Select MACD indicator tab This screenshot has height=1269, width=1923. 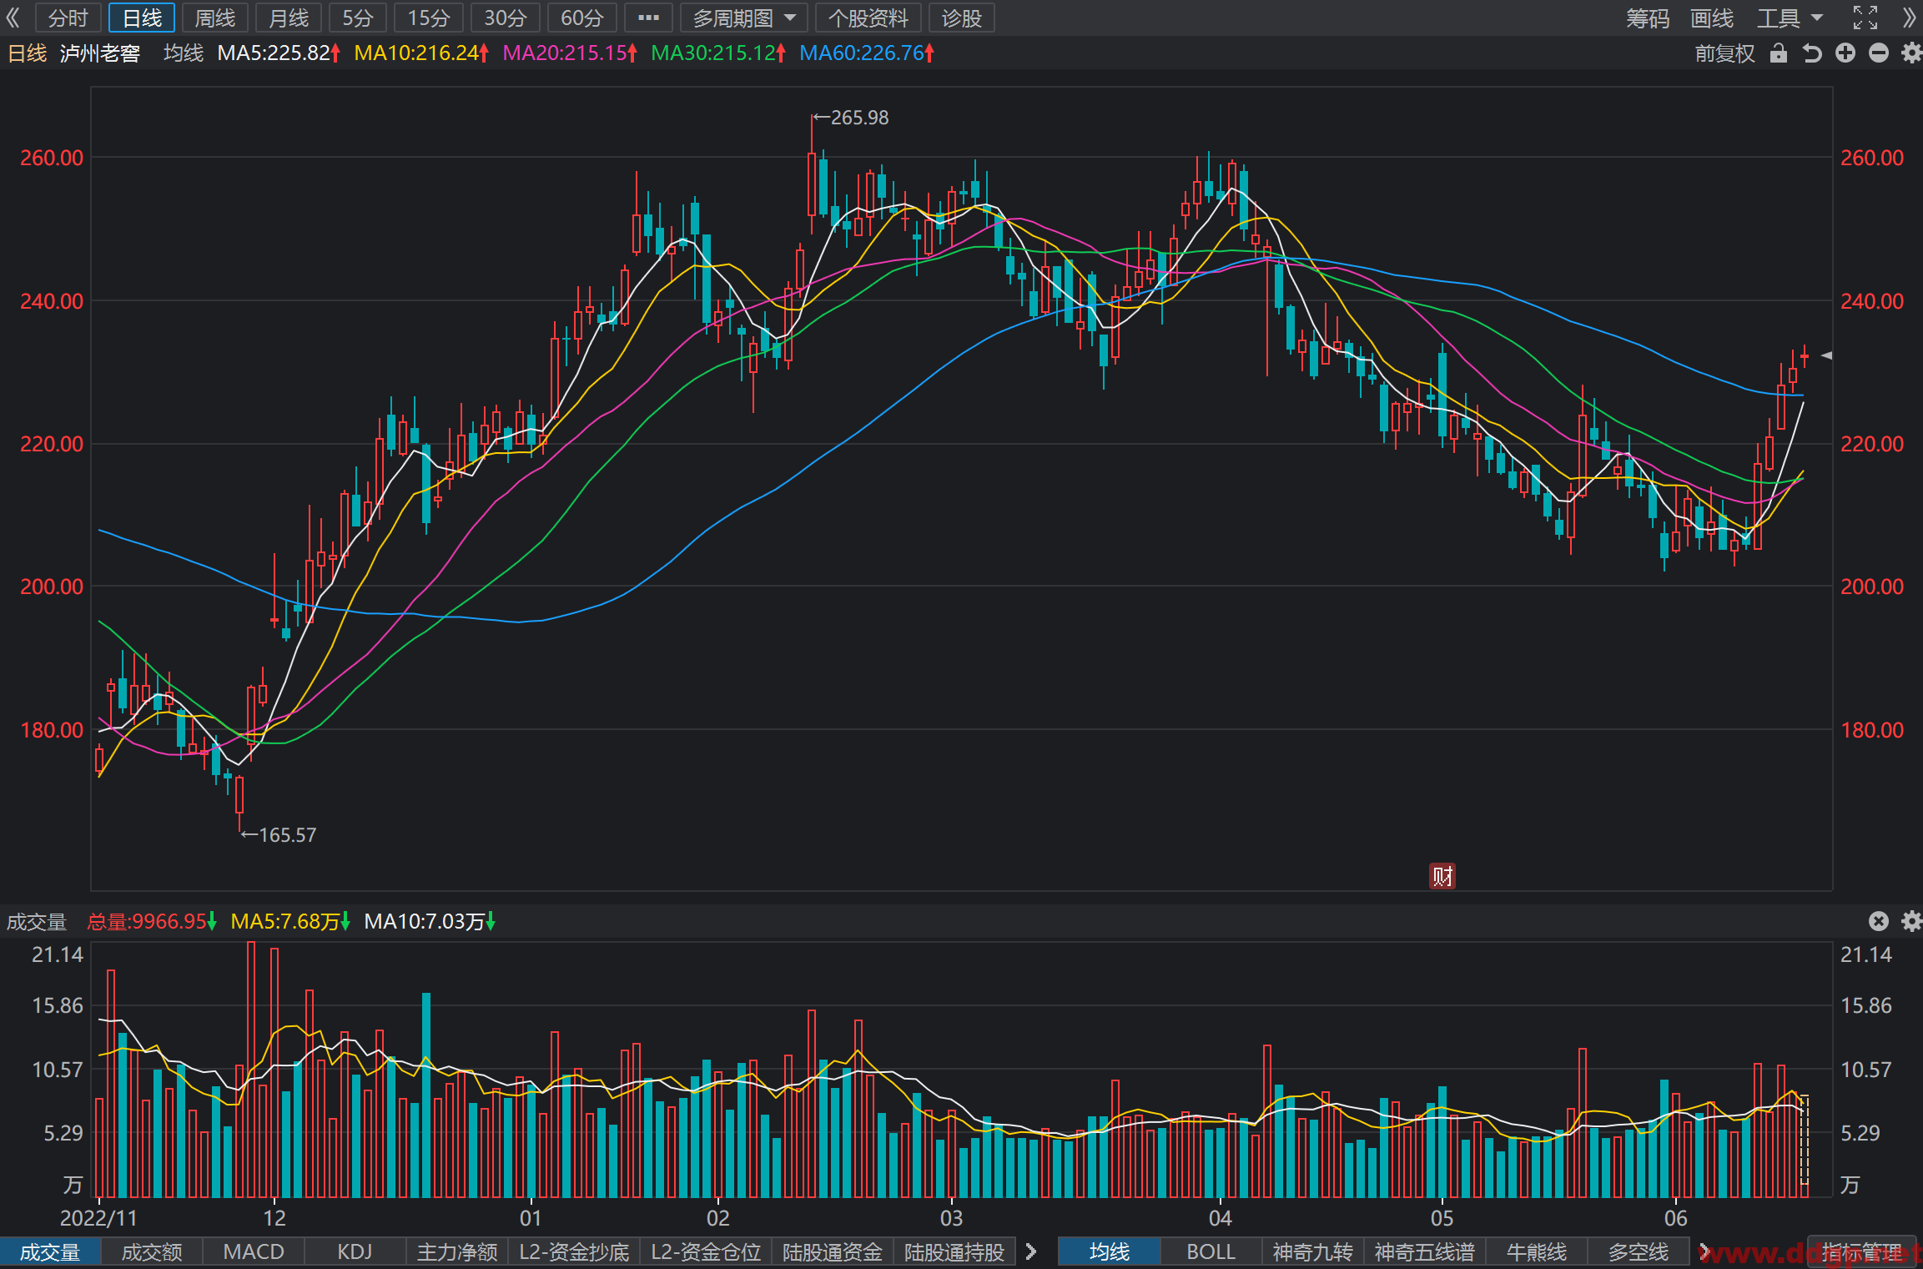pyautogui.click(x=254, y=1252)
